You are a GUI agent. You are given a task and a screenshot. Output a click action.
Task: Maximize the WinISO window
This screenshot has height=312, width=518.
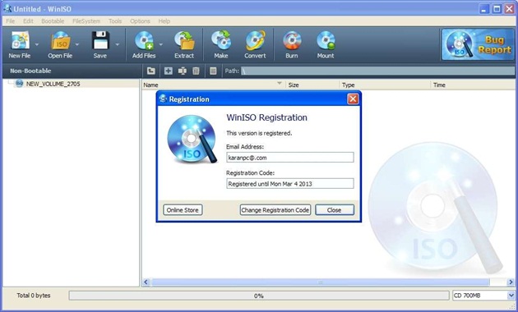click(497, 9)
